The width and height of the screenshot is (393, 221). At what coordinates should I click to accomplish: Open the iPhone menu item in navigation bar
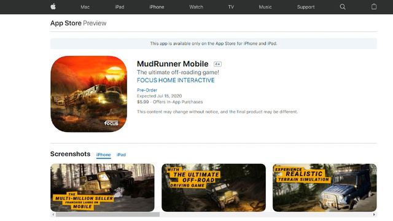point(157,7)
